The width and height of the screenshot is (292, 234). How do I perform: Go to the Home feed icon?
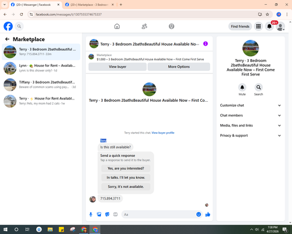[117, 26]
